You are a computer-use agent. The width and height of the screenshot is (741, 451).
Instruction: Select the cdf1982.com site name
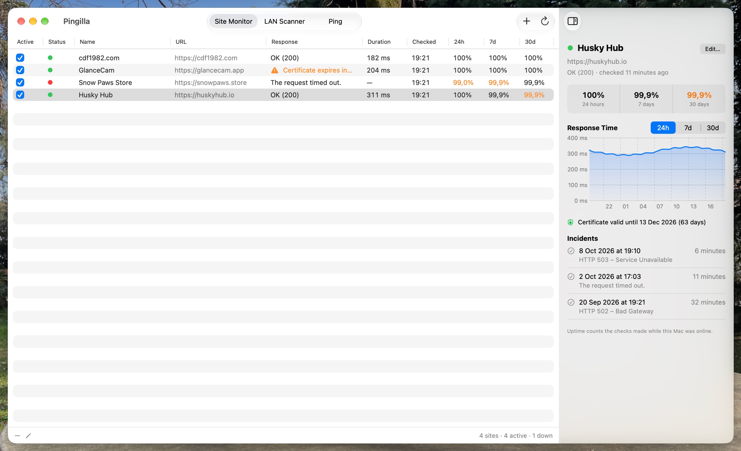point(99,58)
